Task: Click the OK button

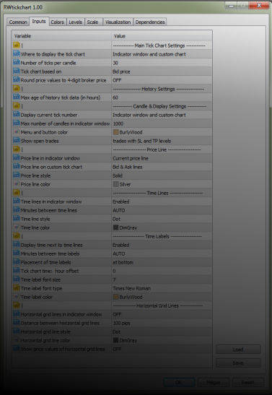Action: 179,383
